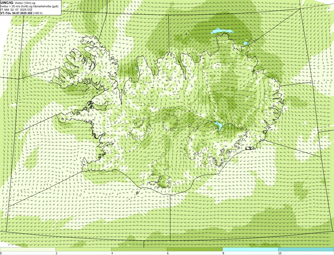Click the 4–6 m/s medium green legend segment

139,249
